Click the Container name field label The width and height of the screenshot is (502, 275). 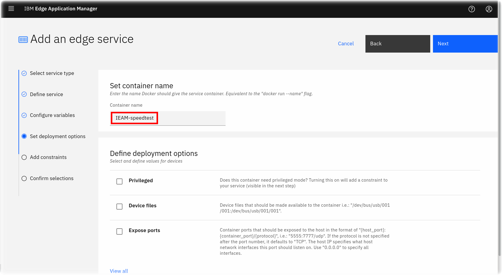coord(126,105)
